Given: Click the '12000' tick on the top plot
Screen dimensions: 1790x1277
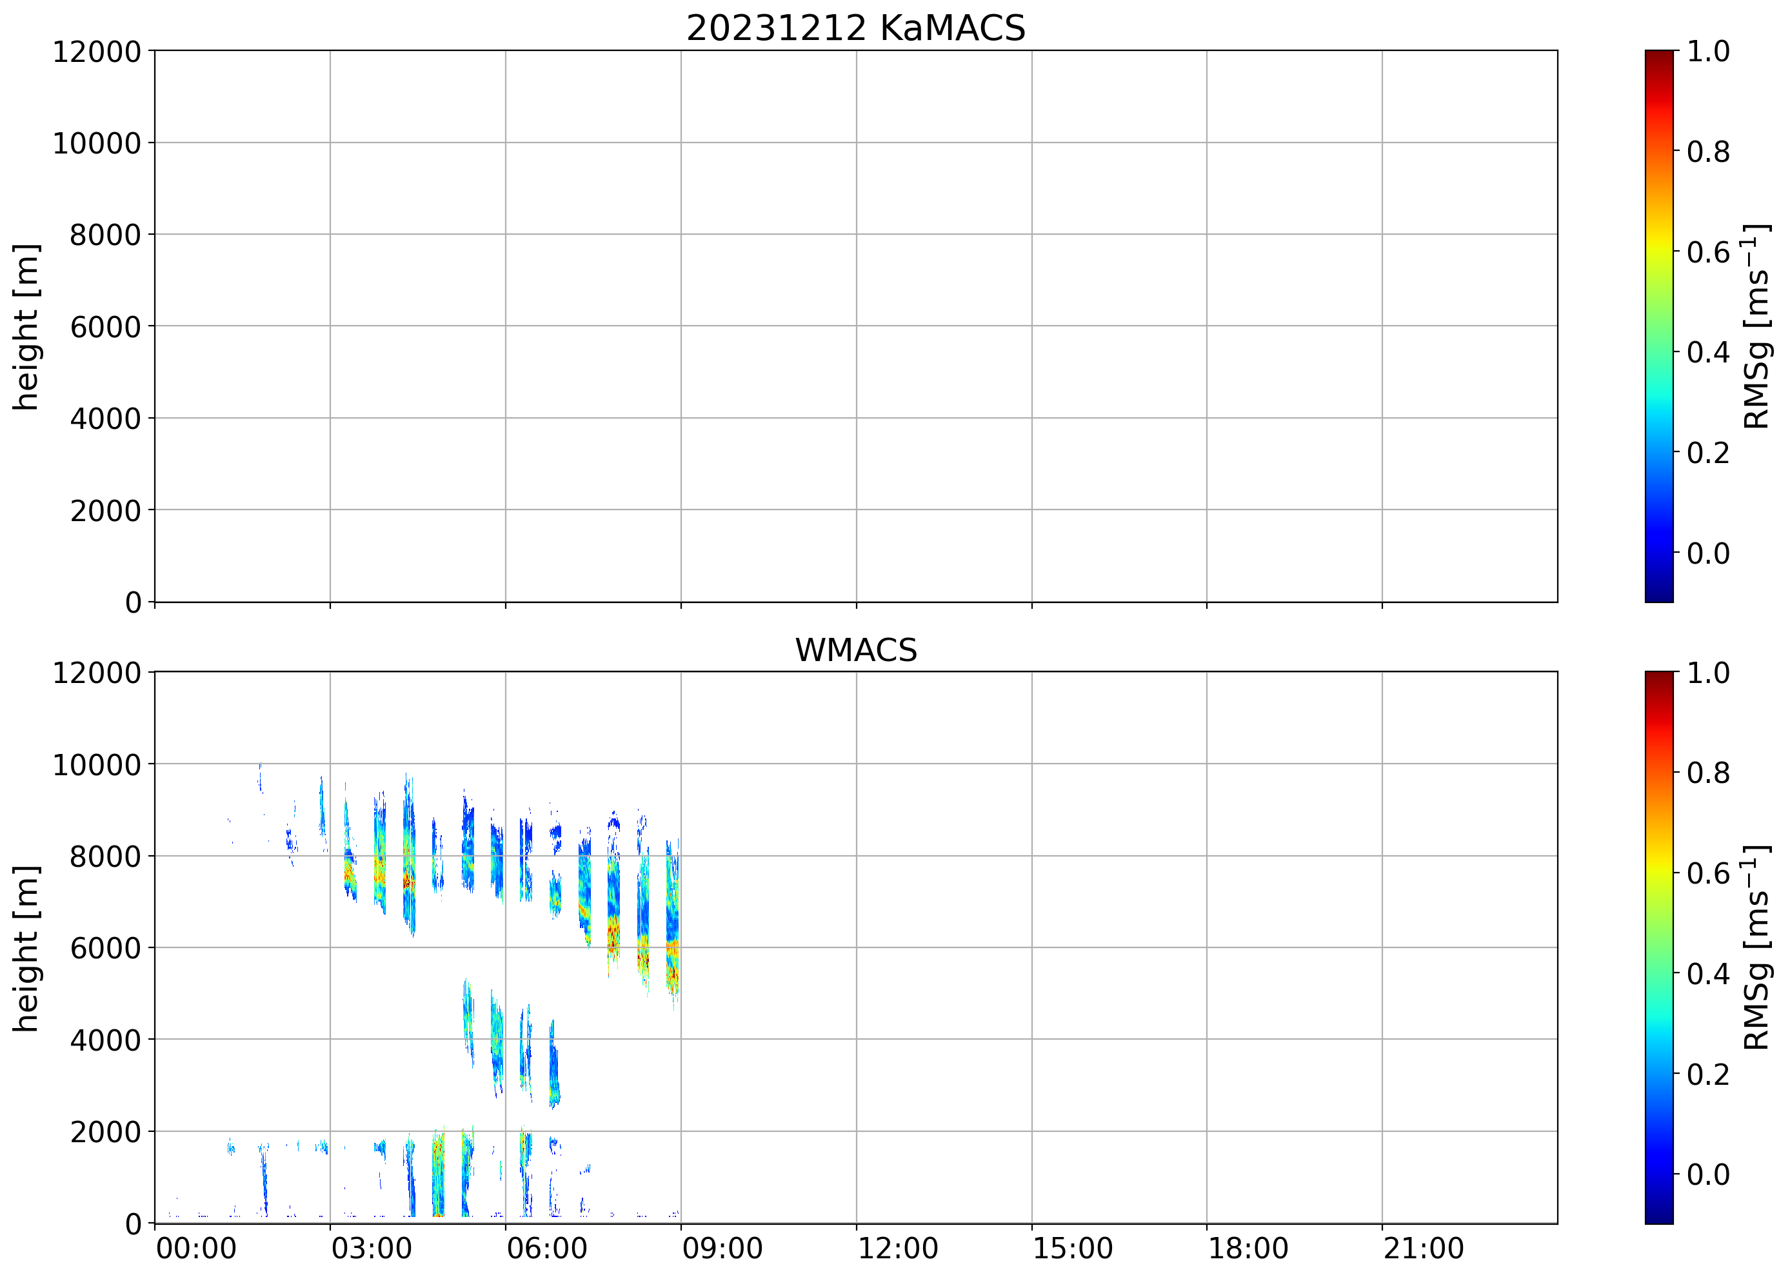Looking at the screenshot, I should [x=97, y=52].
